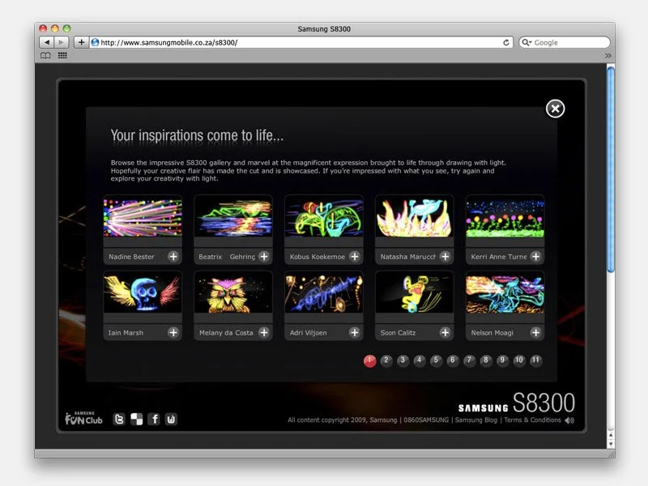Close the gallery overlay with the X button

[555, 109]
